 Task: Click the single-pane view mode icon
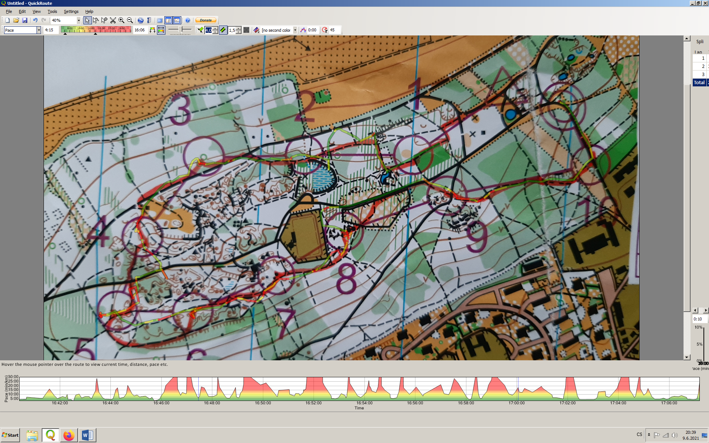click(x=160, y=20)
